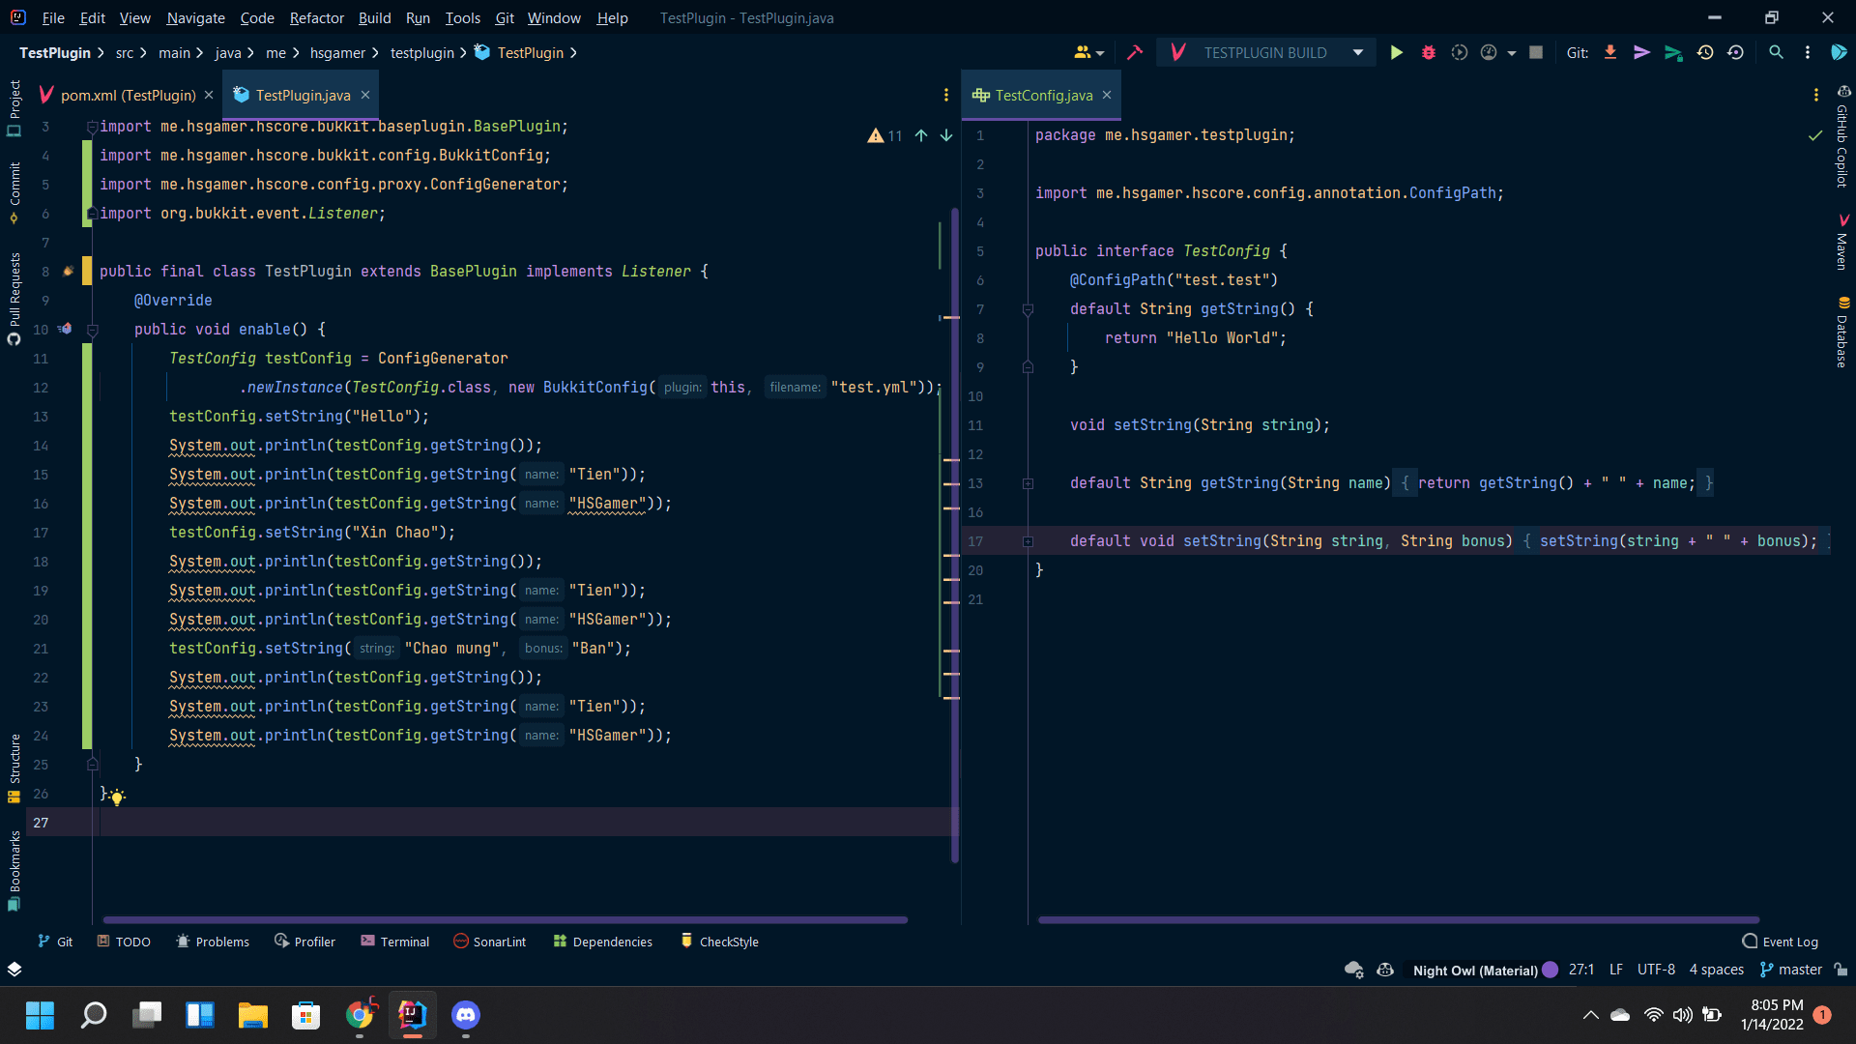Image resolution: width=1856 pixels, height=1044 pixels.
Task: Click the left editor horizontal scrollbar
Action: click(505, 919)
